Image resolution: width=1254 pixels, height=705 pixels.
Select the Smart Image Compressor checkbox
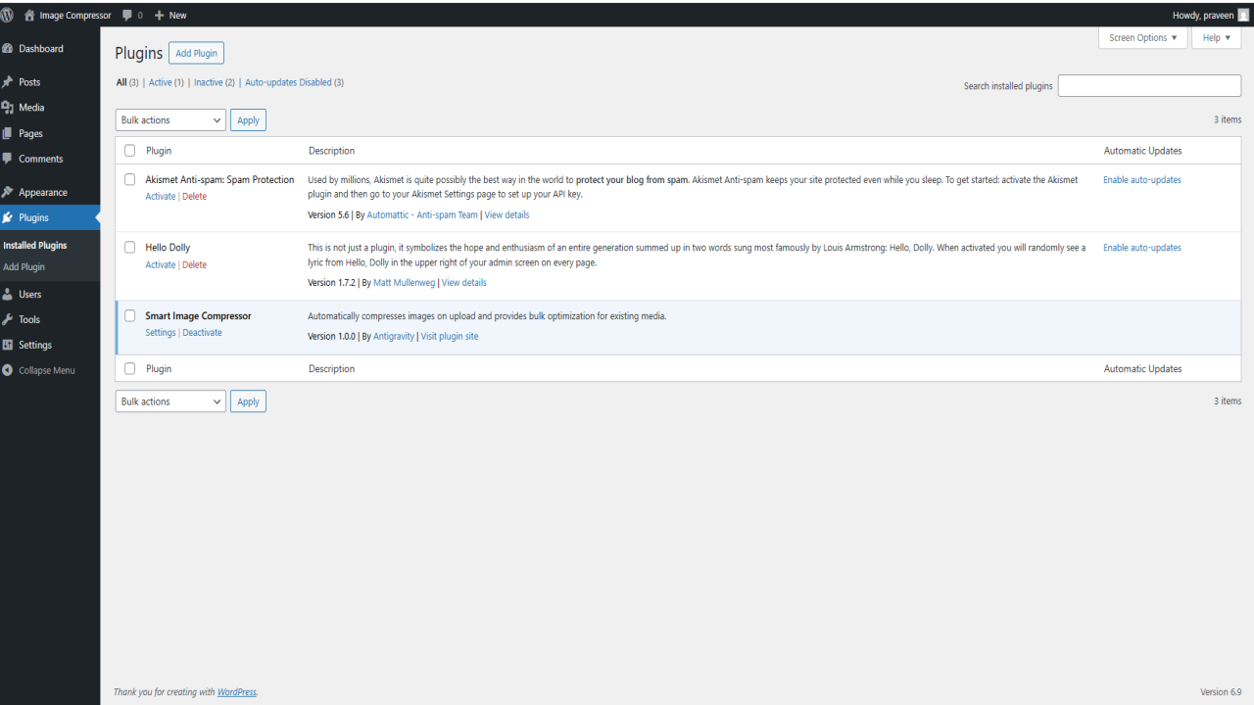129,316
